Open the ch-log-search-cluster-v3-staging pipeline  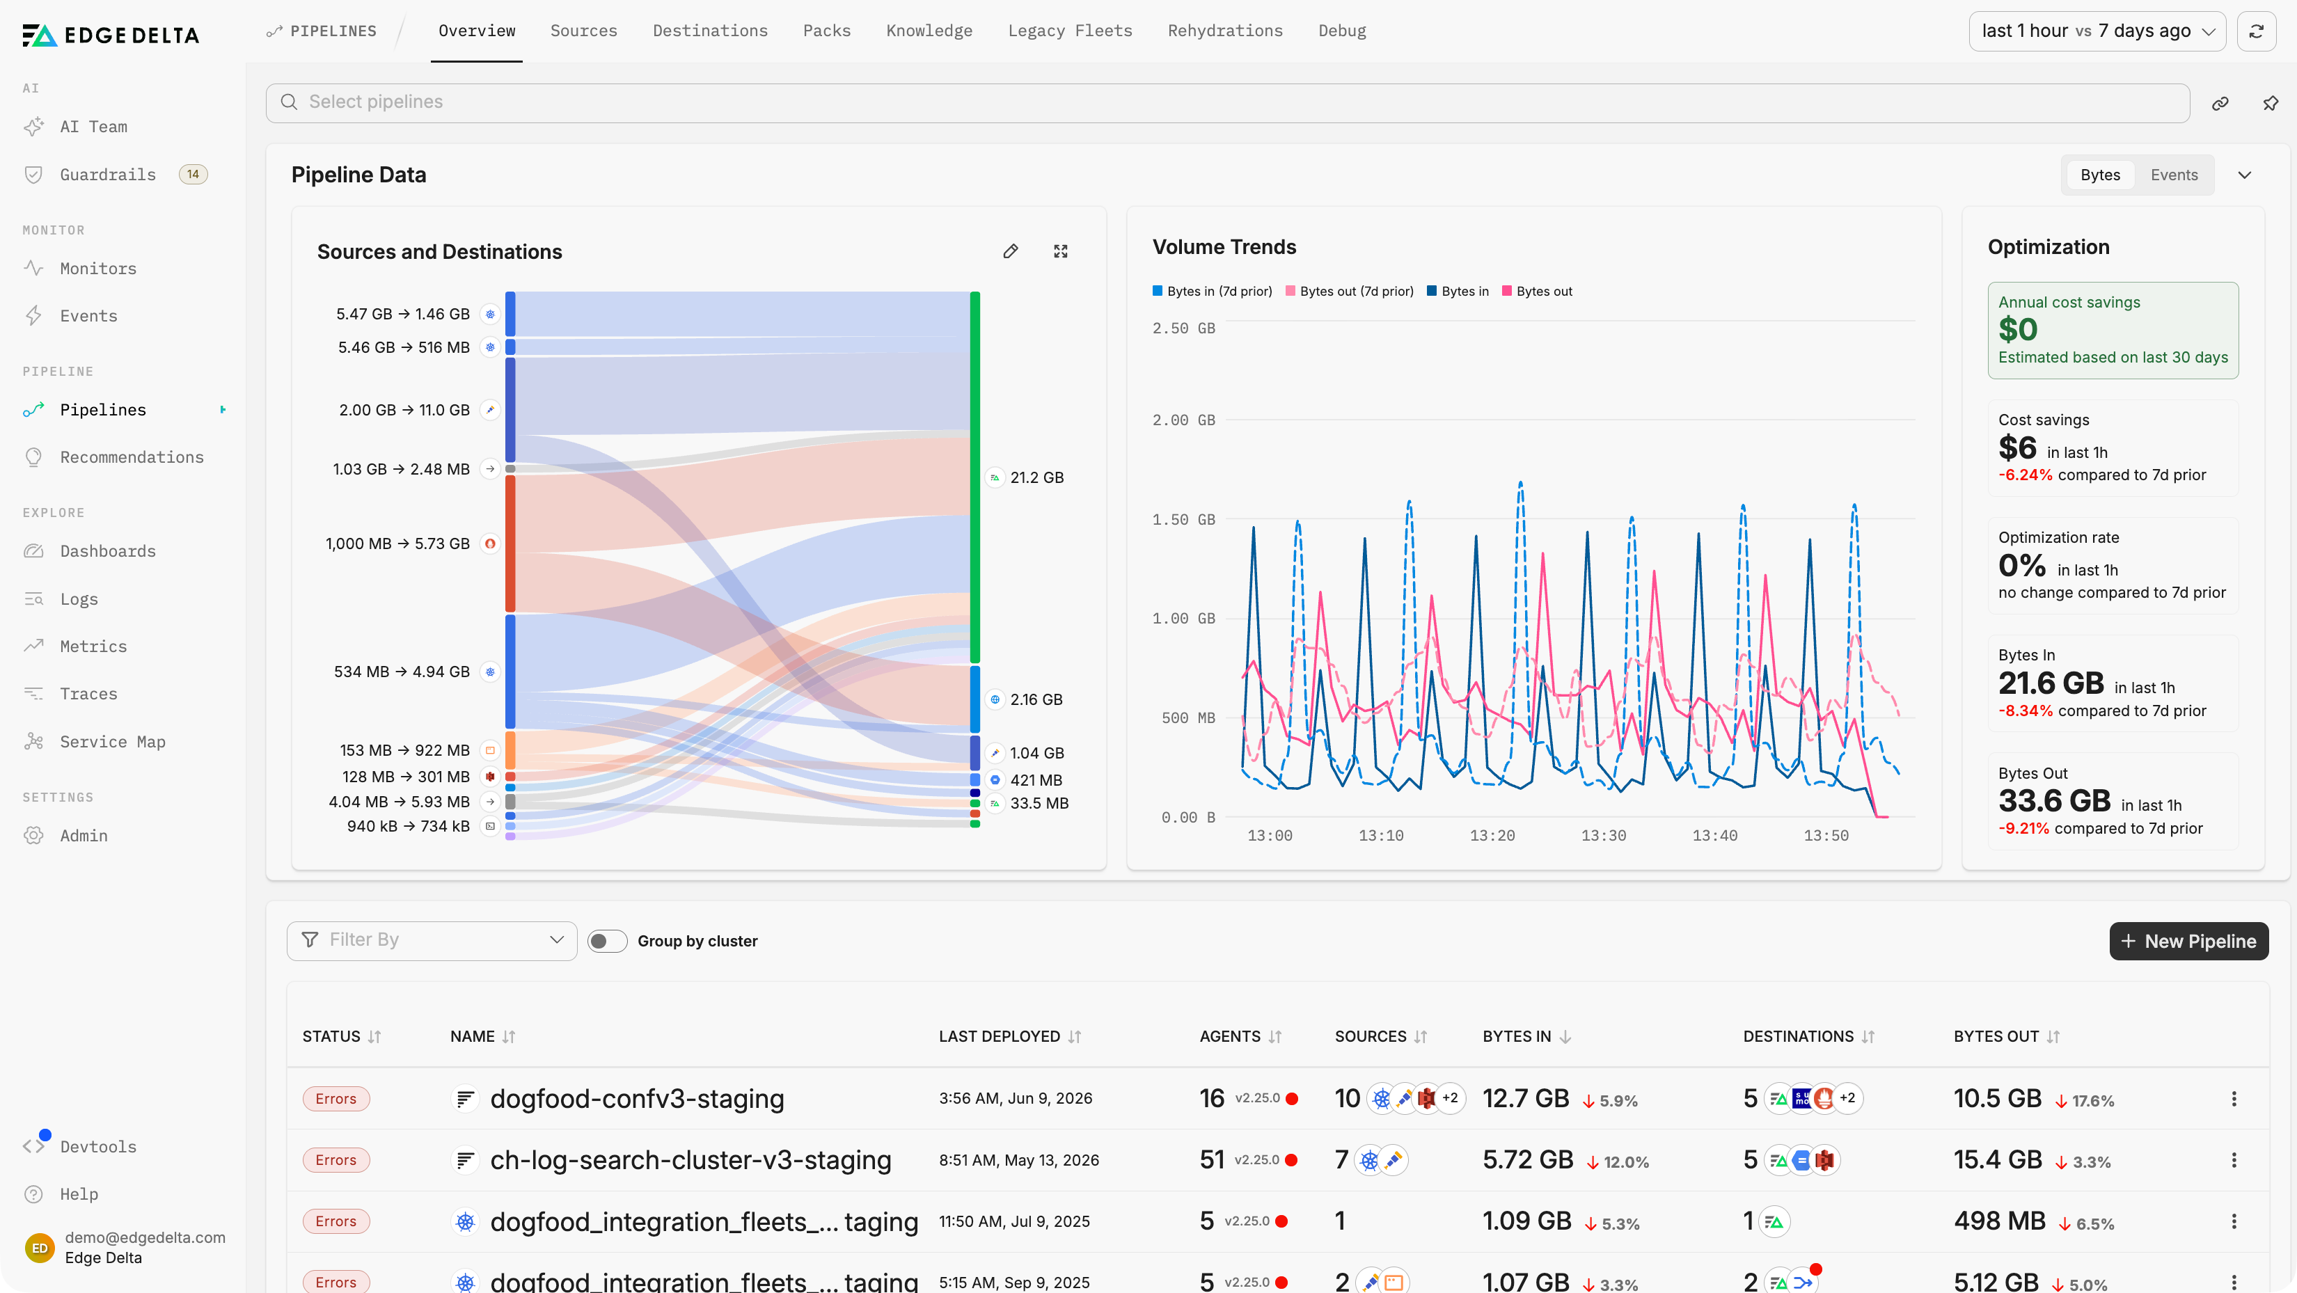(x=690, y=1160)
